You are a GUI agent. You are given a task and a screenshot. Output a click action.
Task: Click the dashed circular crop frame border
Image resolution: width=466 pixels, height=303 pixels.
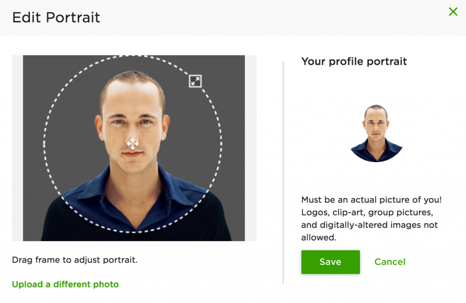[44, 144]
